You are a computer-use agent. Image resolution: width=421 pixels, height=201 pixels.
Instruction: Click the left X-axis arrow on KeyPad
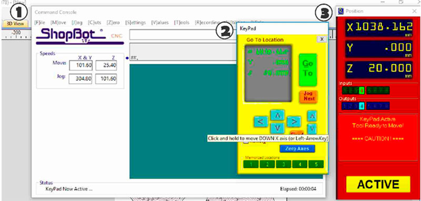point(260,122)
